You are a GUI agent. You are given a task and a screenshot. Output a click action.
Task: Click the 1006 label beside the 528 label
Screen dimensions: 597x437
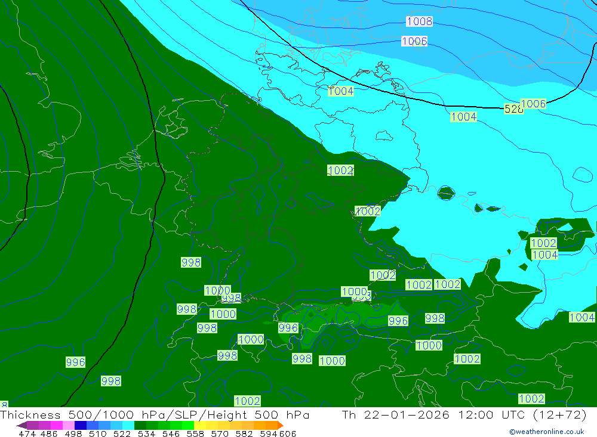click(533, 104)
